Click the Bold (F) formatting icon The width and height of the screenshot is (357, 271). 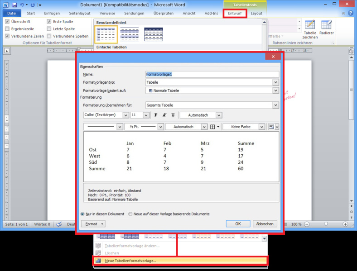(x=156, y=115)
